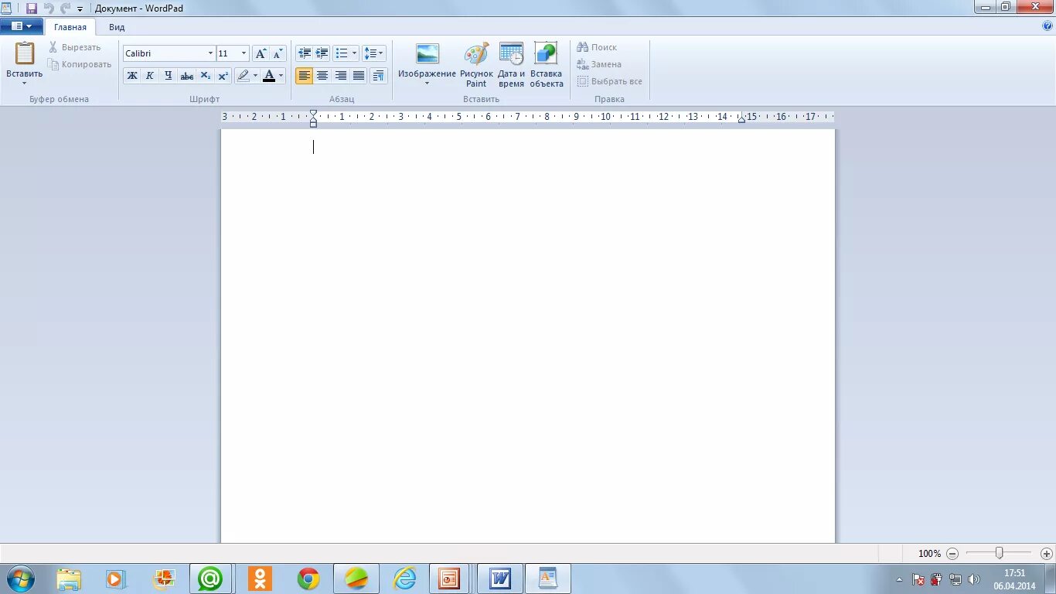Open the list style dropdown arrow
Screen dimensions: 1056x594
coord(355,53)
